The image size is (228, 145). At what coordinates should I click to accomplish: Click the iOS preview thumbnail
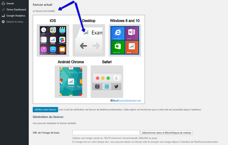(53, 40)
